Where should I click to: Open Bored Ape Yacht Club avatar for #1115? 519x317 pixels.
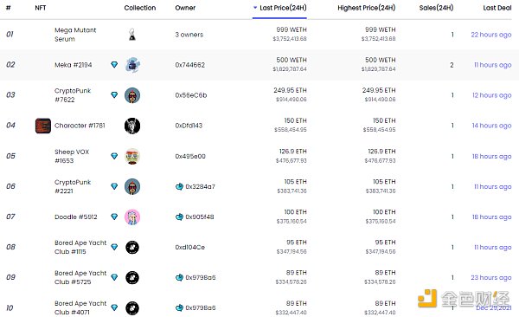tap(132, 248)
